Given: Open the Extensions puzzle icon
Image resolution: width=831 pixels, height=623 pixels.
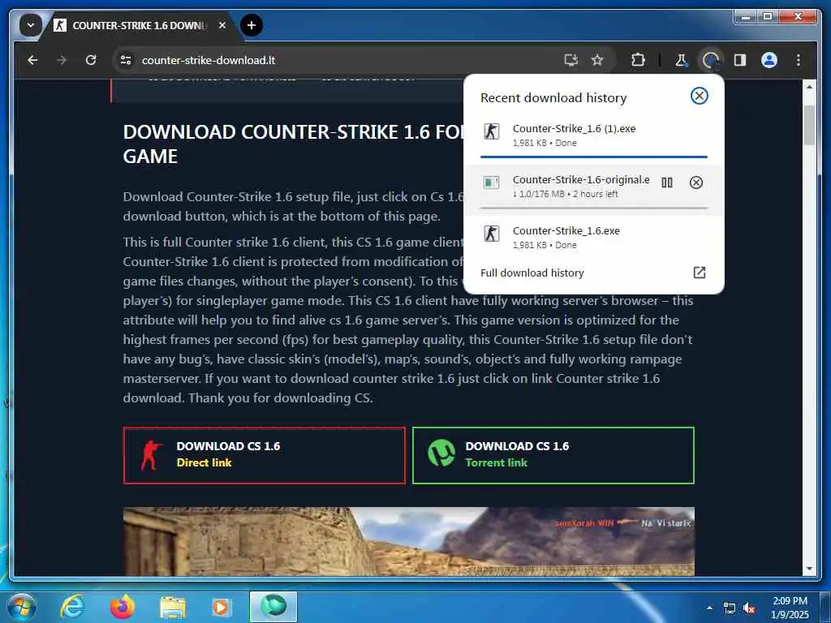Looking at the screenshot, I should coord(638,60).
